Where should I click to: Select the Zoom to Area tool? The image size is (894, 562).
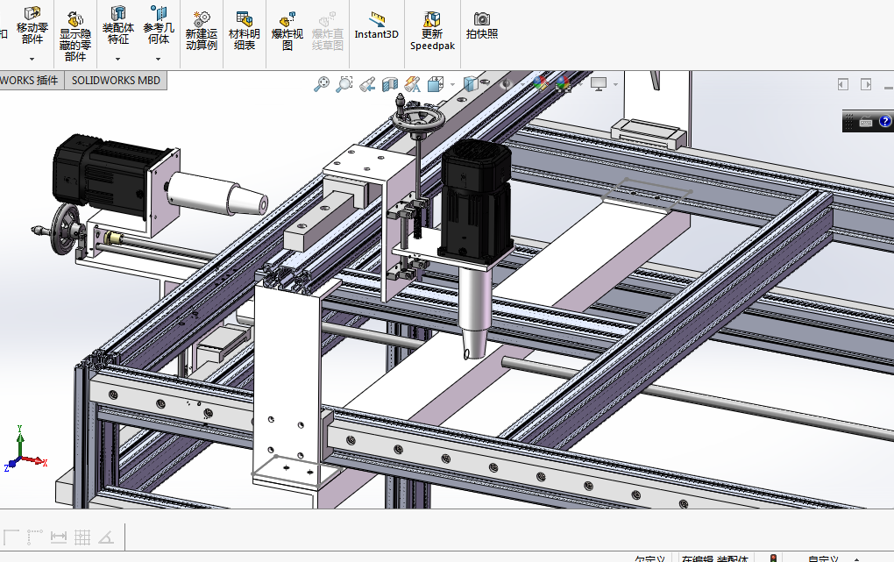pos(344,84)
